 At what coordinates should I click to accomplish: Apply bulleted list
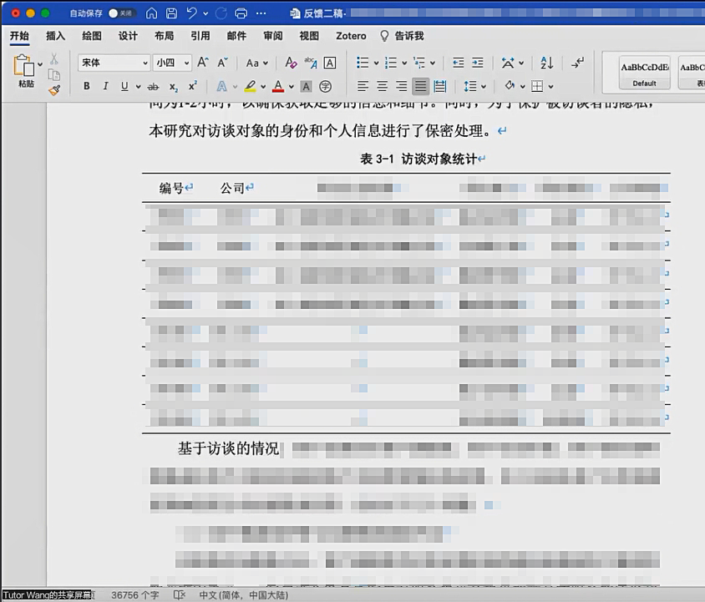(x=363, y=63)
